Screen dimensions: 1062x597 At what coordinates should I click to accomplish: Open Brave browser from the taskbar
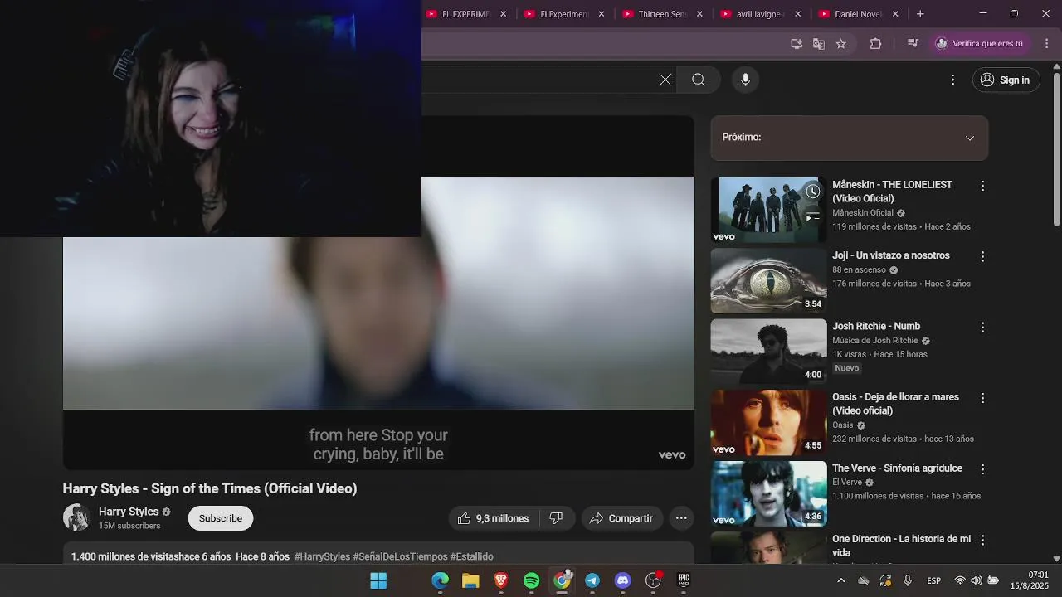tap(501, 580)
